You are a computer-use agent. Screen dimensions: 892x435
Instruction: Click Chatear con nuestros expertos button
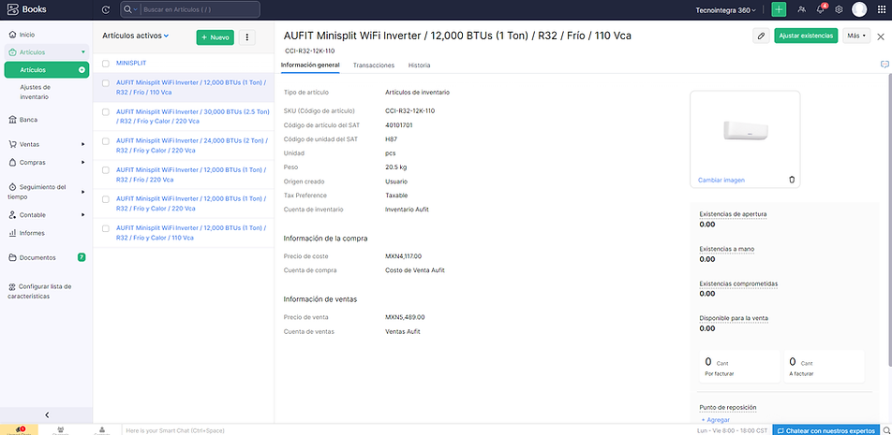(825, 430)
